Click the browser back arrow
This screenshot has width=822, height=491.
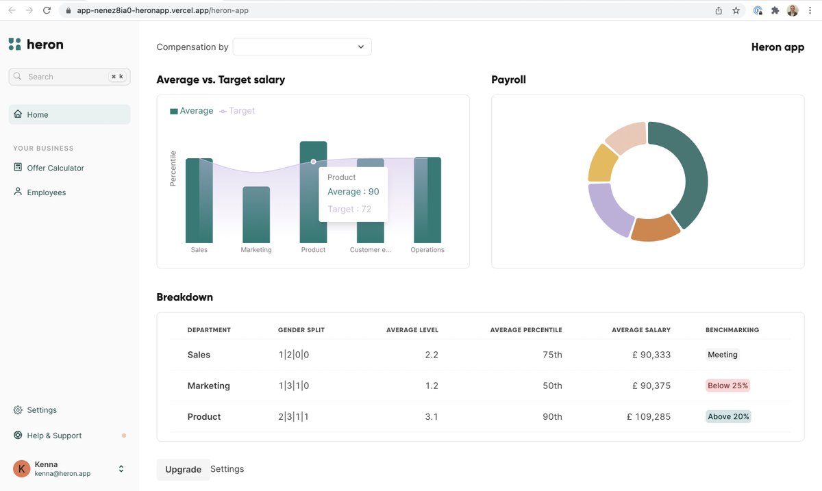[12, 10]
